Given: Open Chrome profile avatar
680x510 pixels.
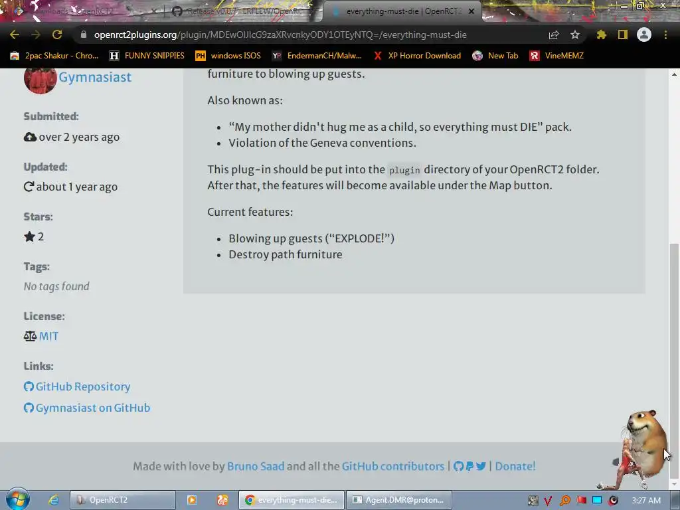Looking at the screenshot, I should point(644,35).
